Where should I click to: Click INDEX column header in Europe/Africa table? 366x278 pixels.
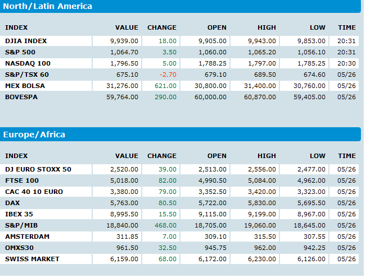pos(16,156)
